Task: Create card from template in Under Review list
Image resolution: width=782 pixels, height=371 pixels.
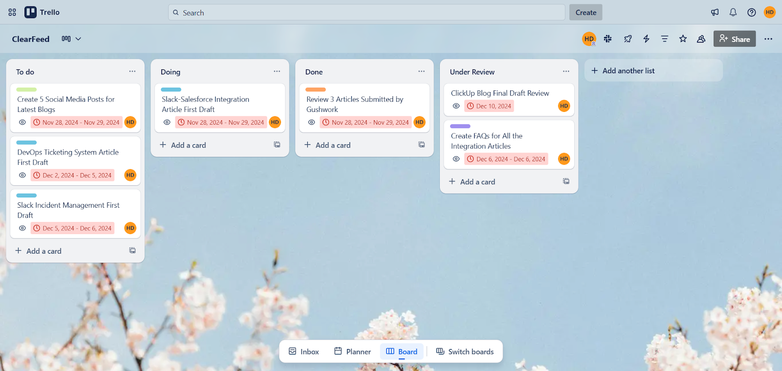Action: click(566, 181)
